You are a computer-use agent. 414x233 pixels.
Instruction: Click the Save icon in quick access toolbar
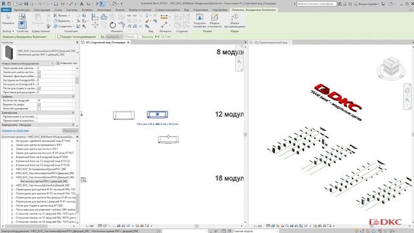[x=26, y=4]
